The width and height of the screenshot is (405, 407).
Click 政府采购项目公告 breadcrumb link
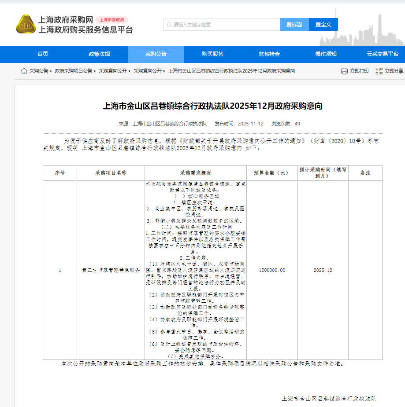click(x=74, y=71)
